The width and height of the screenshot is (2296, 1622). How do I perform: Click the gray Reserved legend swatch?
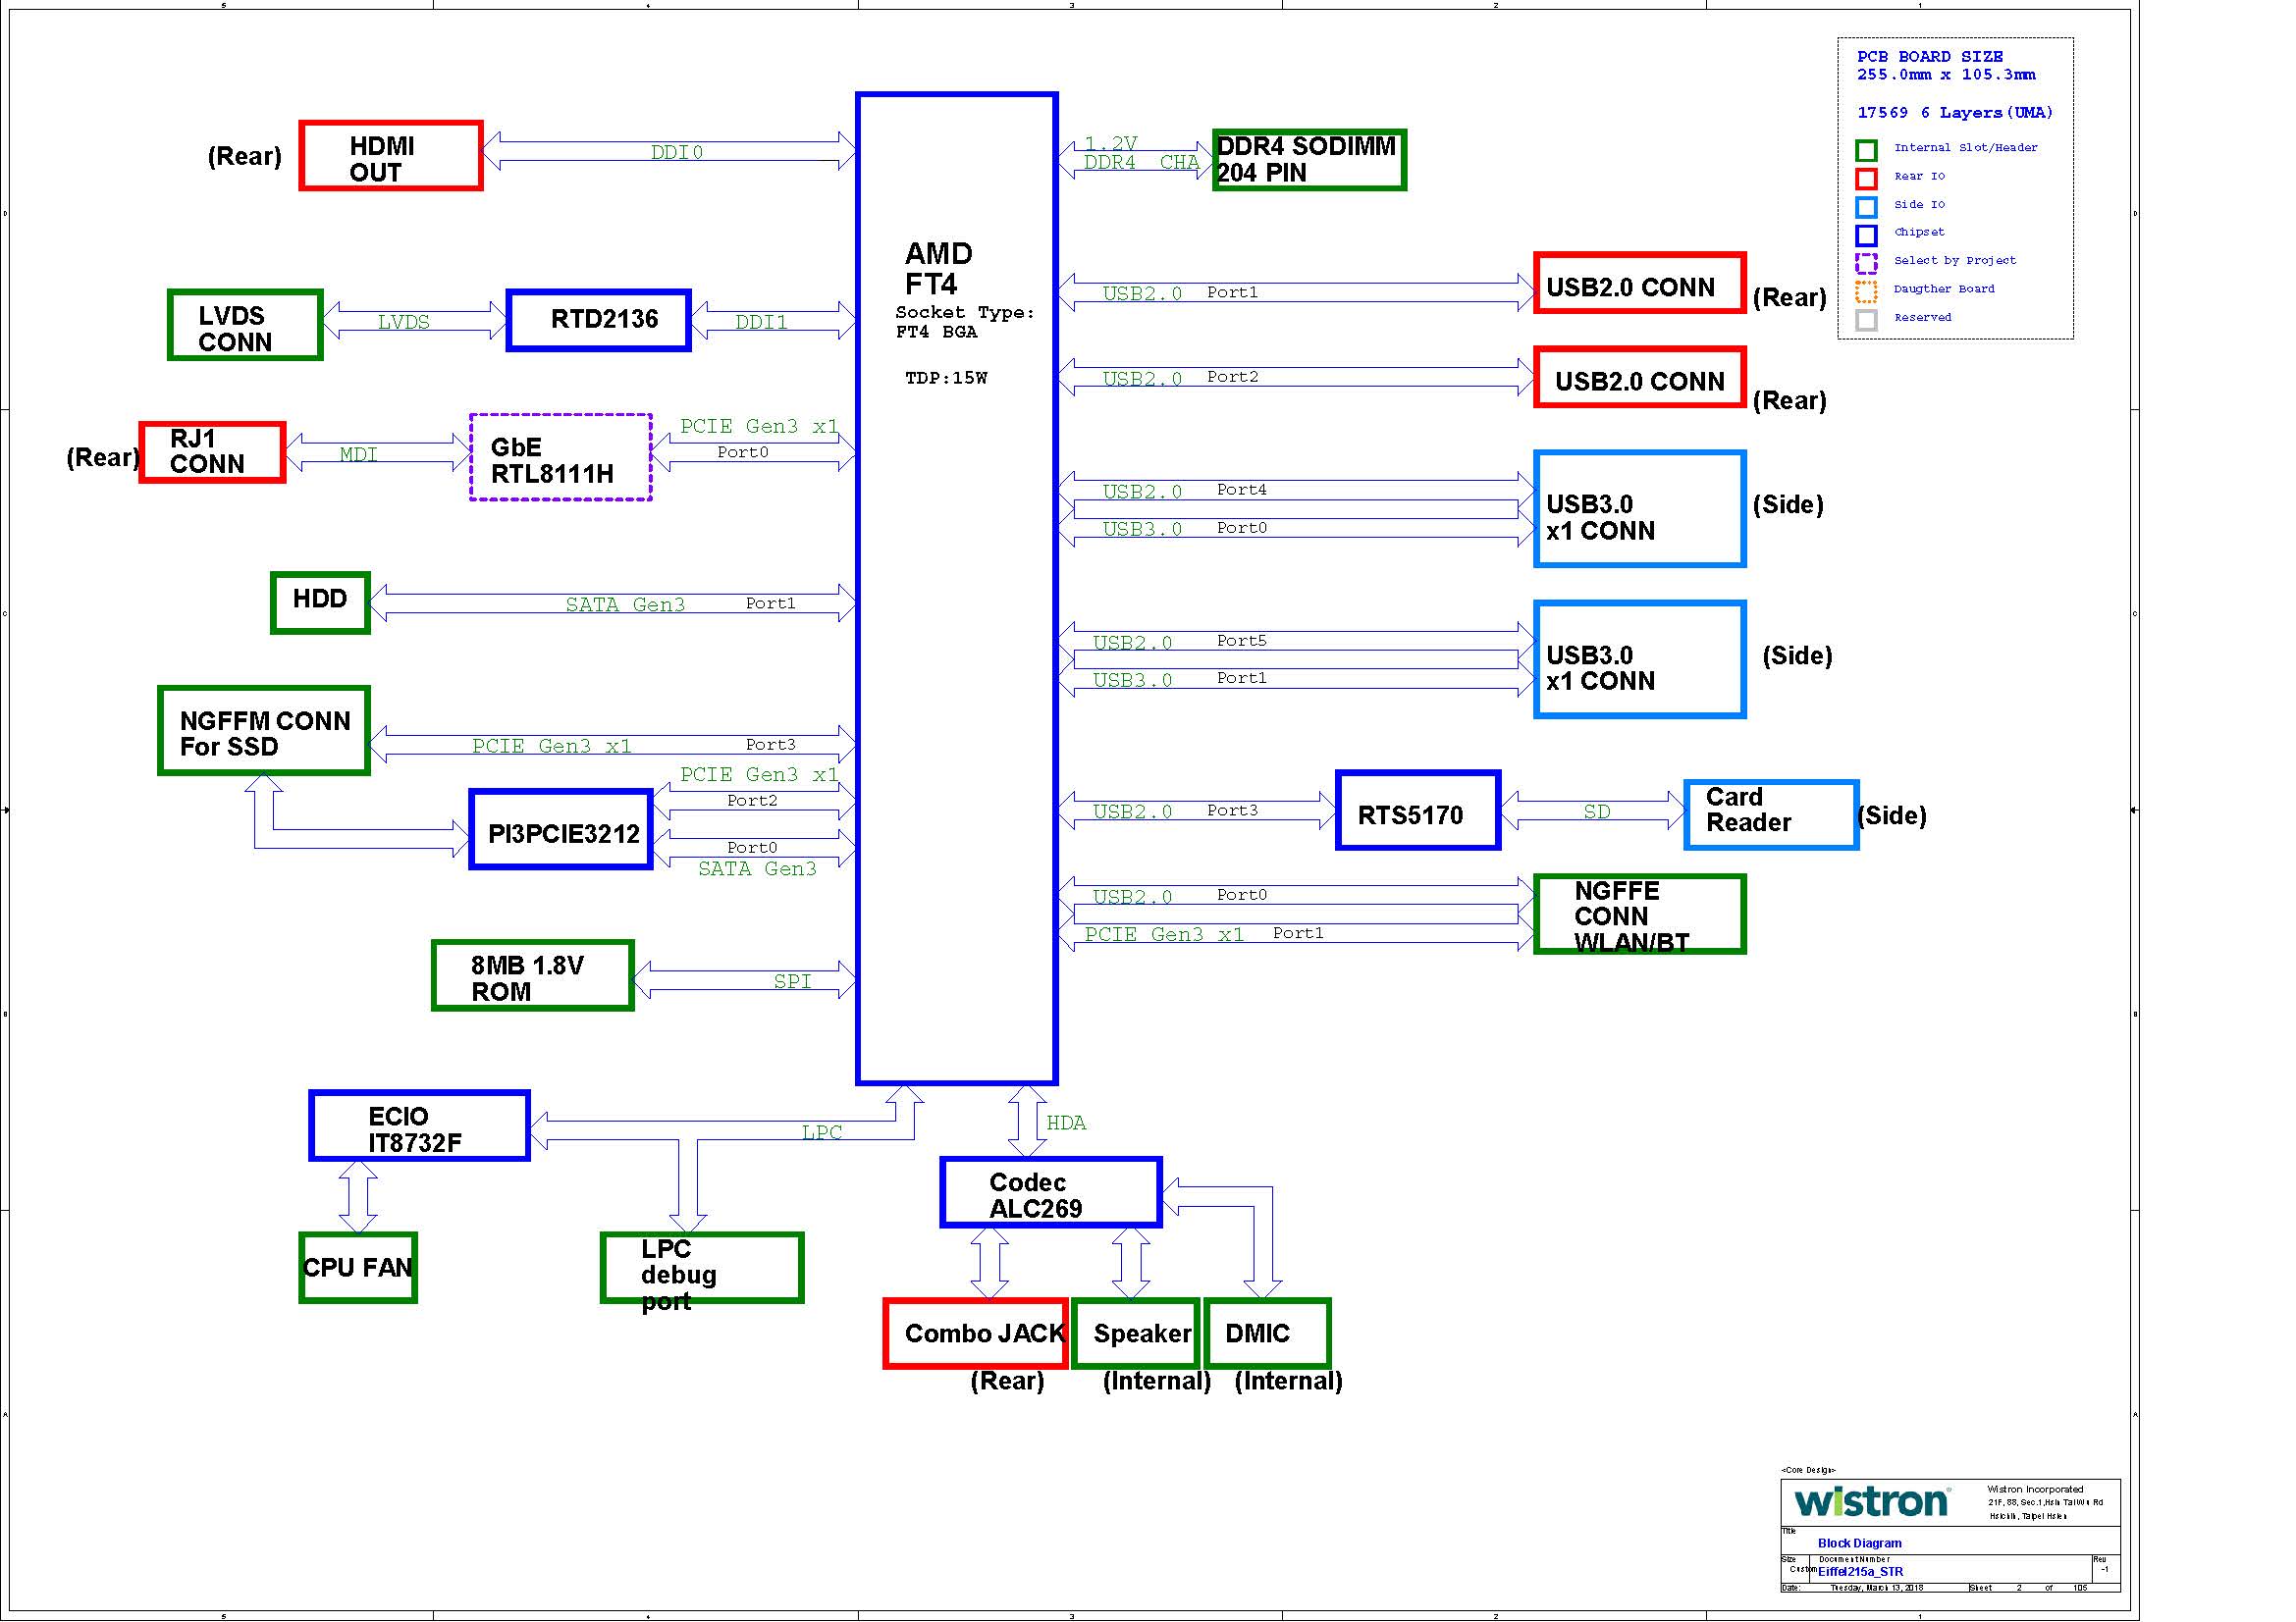pos(1866,320)
